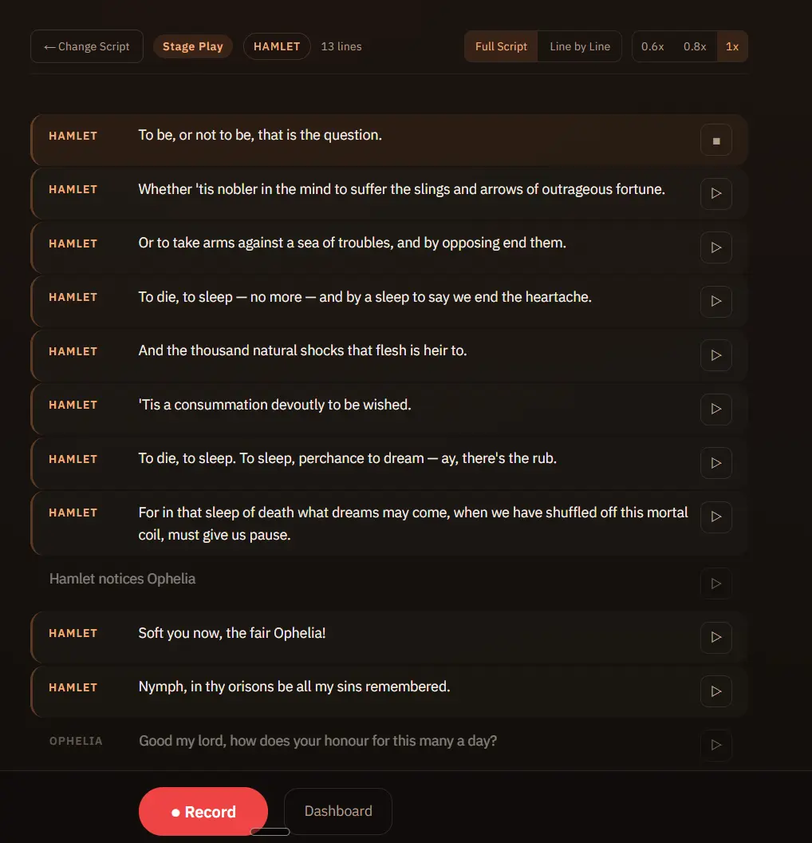
Task: Click the OPHELIA speaker label
Action: (x=76, y=741)
